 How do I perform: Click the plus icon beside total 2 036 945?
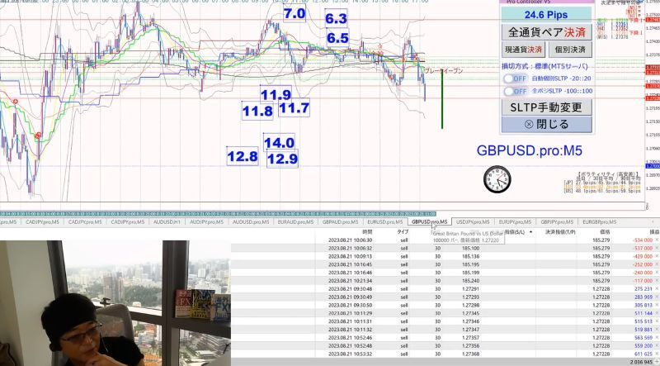(x=657, y=362)
